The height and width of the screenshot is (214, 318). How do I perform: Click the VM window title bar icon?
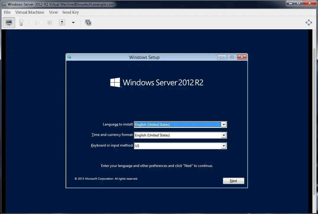(x=4, y=4)
